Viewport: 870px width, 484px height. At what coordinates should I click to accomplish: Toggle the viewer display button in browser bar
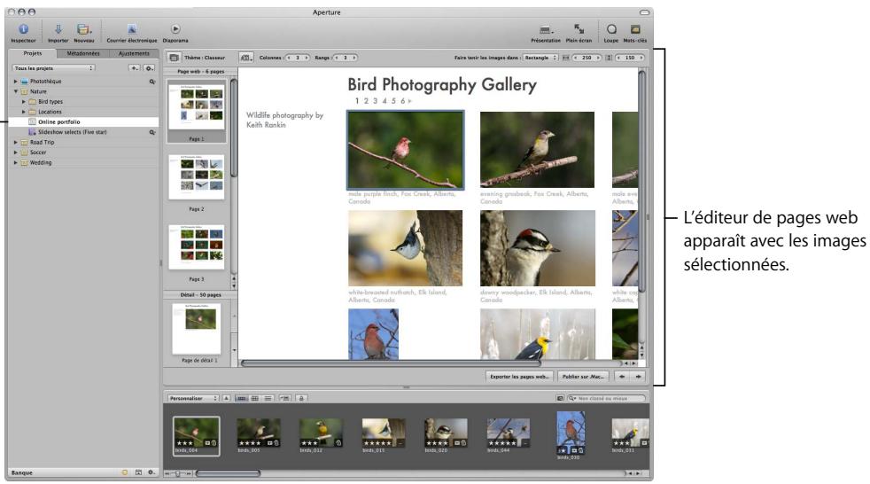pyautogui.click(x=284, y=398)
